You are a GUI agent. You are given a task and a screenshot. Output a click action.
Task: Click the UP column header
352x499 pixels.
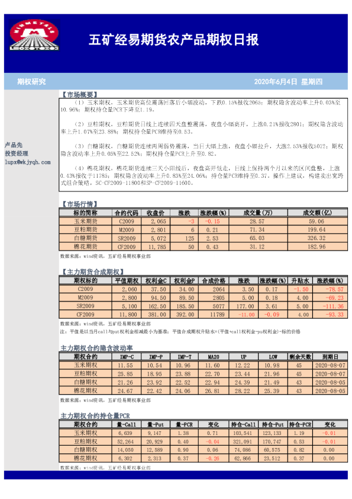(x=243, y=357)
